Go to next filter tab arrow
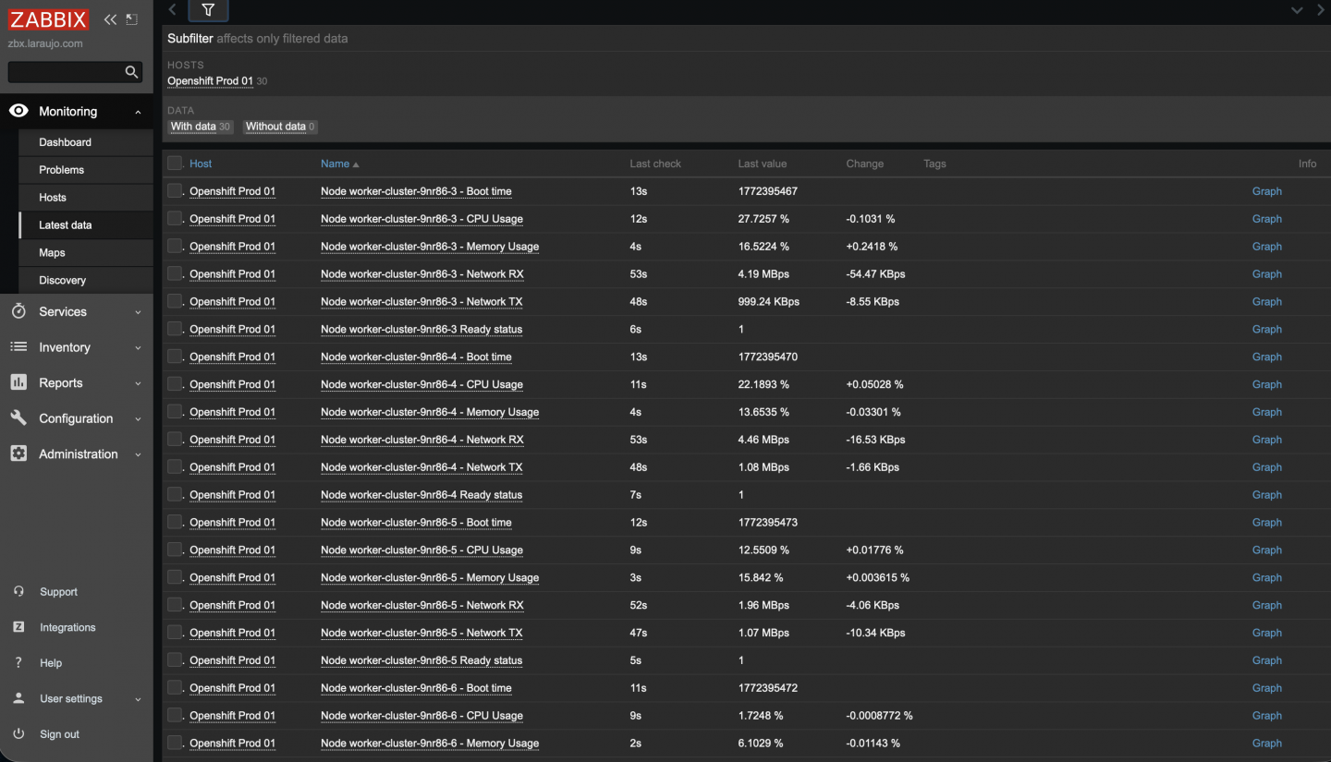The width and height of the screenshot is (1331, 762). point(1320,10)
